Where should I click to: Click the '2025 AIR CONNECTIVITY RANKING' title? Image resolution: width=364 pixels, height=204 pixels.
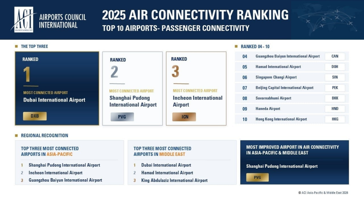(195, 15)
